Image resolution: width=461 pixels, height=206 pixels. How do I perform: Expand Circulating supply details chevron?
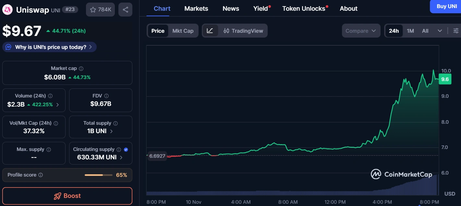coord(121,157)
